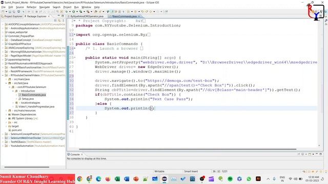Viewport: 328px width, 184px height.
Task: Expand folded imports at line 11
Action: tap(75, 35)
